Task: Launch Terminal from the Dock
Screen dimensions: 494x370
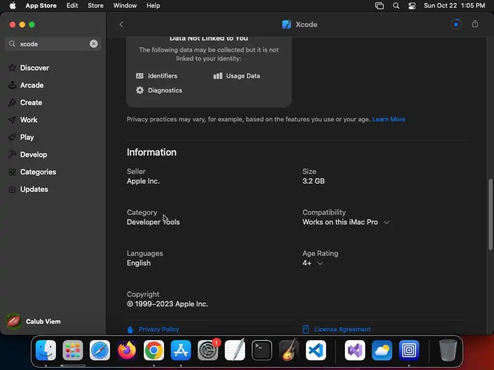Action: 262,350
